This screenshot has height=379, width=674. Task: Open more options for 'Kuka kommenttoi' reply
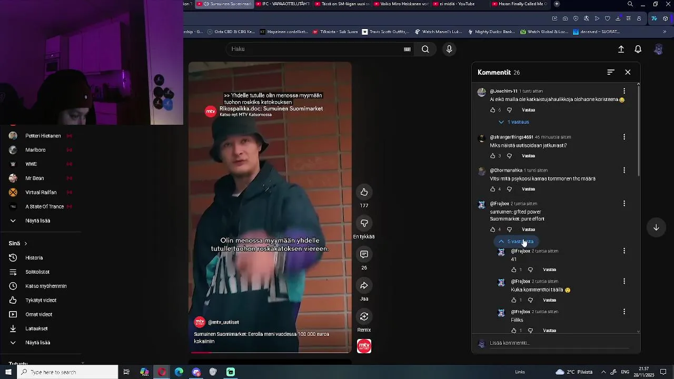tap(624, 282)
